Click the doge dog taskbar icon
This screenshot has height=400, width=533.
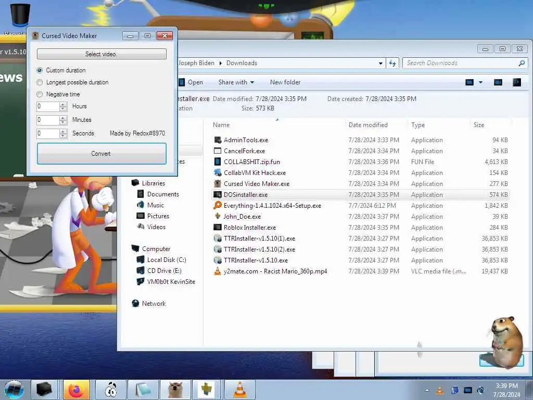(175, 390)
